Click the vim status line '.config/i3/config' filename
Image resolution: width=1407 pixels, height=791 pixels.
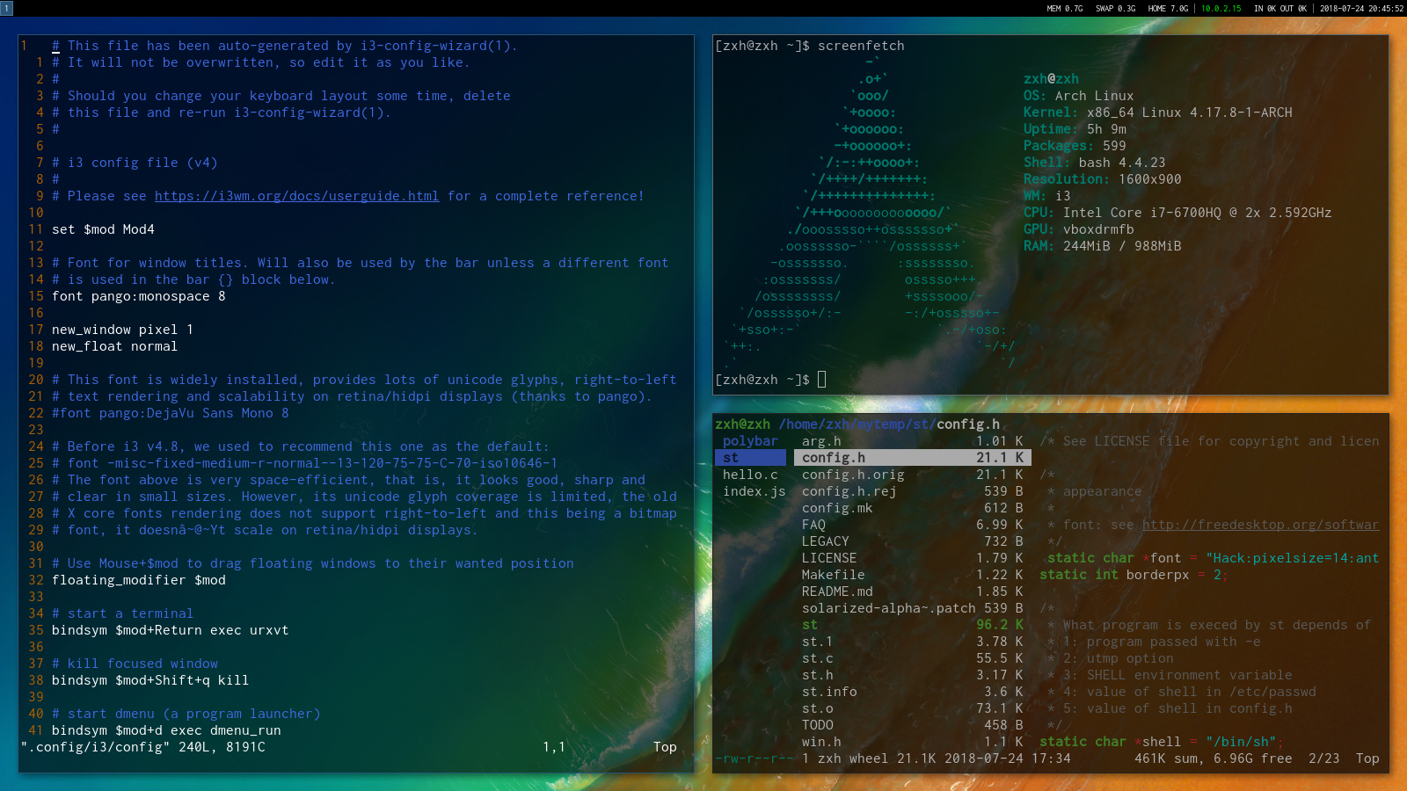coord(95,747)
